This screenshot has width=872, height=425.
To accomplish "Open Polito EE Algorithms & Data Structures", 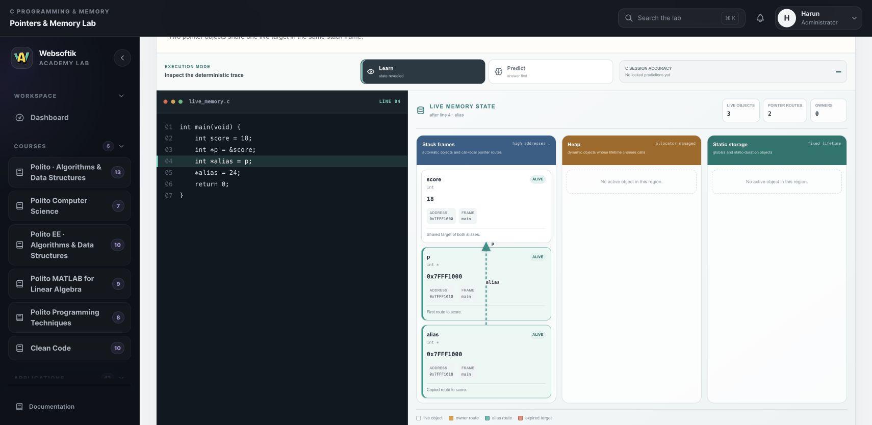I will (69, 245).
